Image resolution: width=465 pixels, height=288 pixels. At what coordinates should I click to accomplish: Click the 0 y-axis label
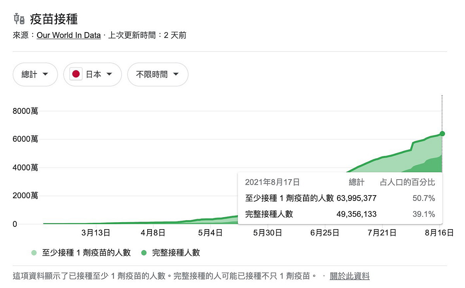(x=15, y=224)
